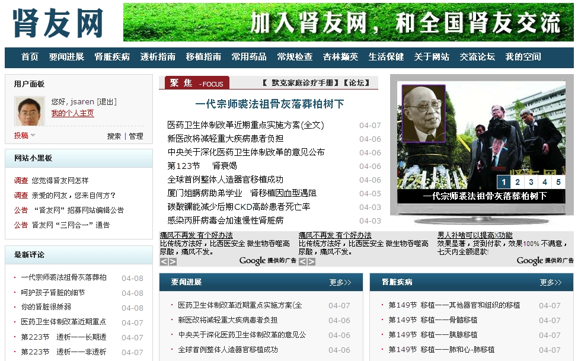Open 新医改将减轻重大疾病患者负担 in focus list

225,139
